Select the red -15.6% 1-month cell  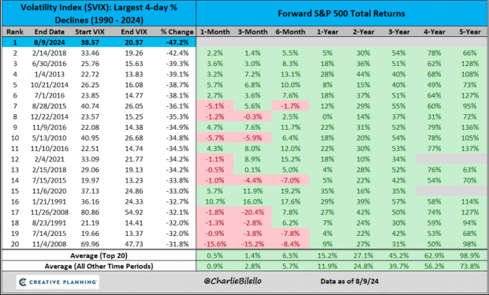coord(215,244)
